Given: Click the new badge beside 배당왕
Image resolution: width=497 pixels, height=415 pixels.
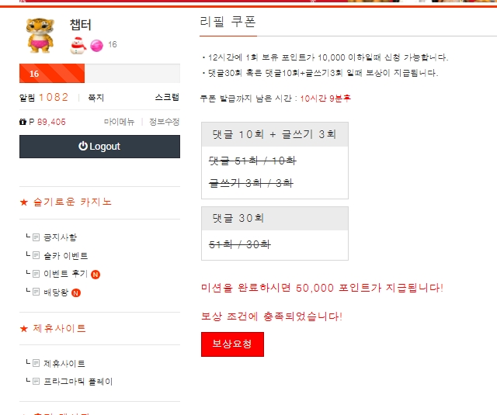Looking at the screenshot, I should click(x=76, y=292).
